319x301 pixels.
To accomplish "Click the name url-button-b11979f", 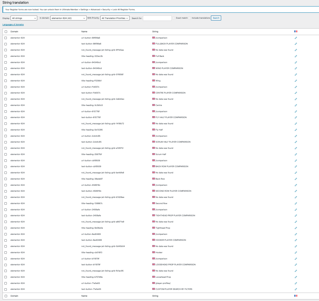I will coord(90,259).
